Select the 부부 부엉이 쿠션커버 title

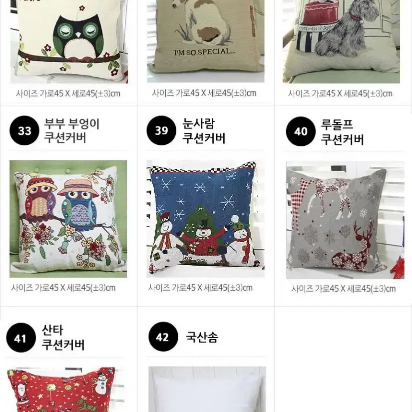[x=72, y=130]
